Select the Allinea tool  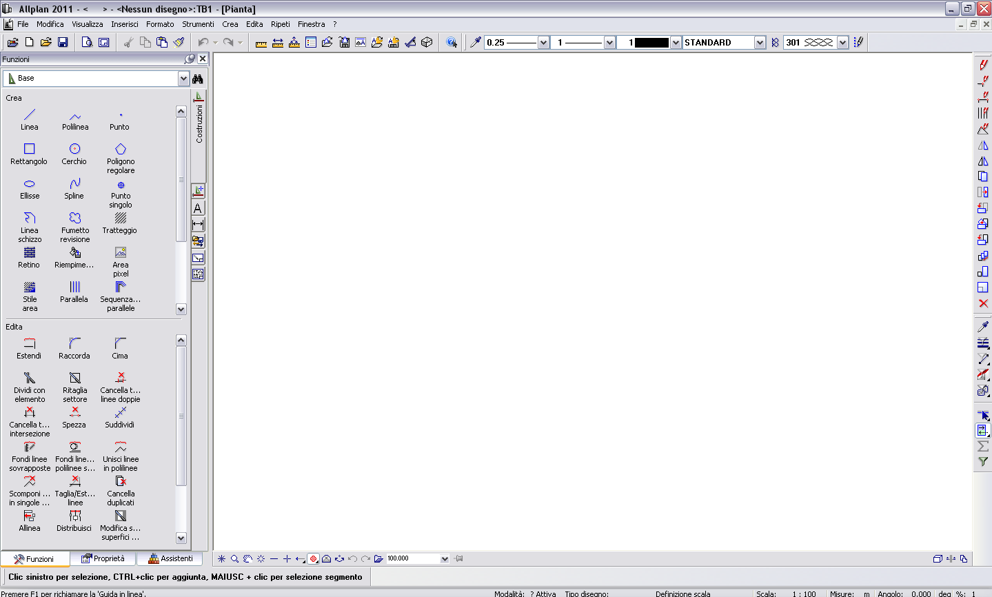tap(30, 520)
